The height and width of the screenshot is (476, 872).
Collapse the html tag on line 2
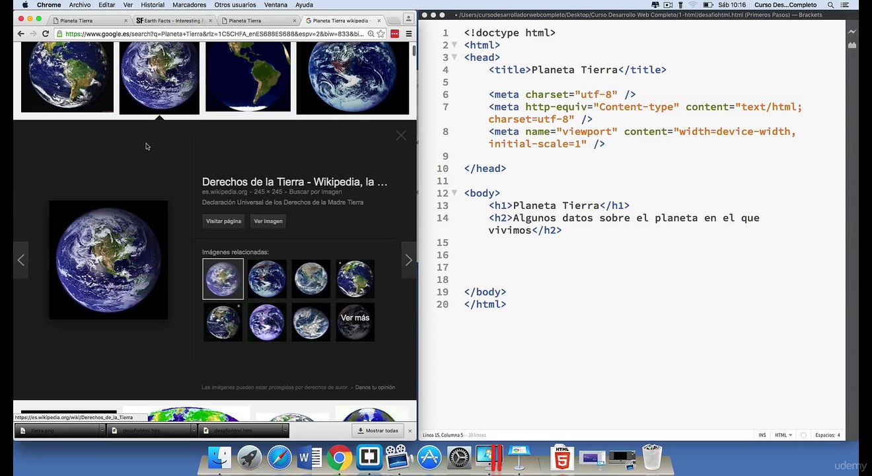point(454,45)
